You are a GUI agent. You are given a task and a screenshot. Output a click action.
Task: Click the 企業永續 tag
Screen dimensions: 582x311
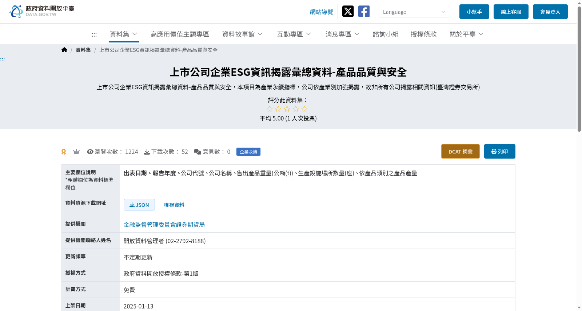pos(248,152)
